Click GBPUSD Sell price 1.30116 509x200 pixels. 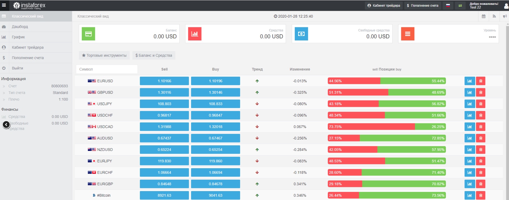[x=164, y=92]
